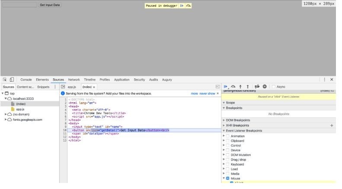Expand the fonts.googleapis.com tree node
342x189 pixels.
pyautogui.click(x=6, y=120)
